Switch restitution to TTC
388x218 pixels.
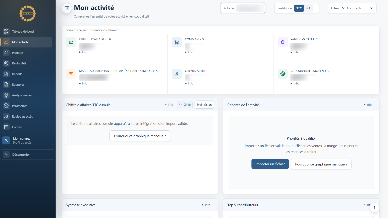[x=299, y=8]
